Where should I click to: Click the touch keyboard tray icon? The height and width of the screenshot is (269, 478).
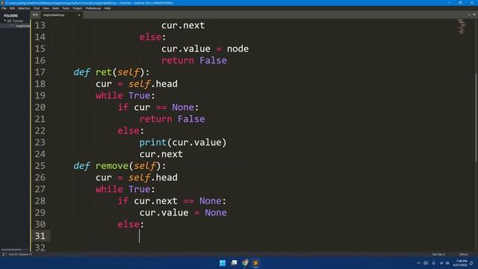426,263
